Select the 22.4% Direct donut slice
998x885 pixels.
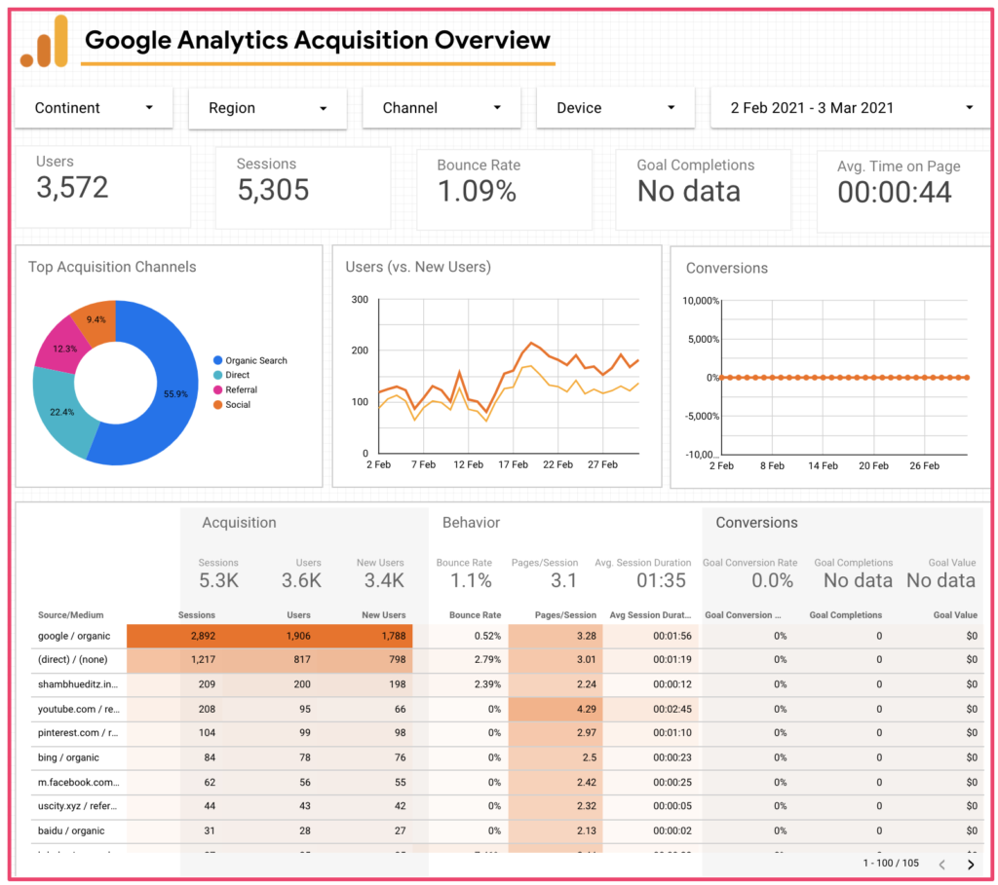[x=62, y=412]
